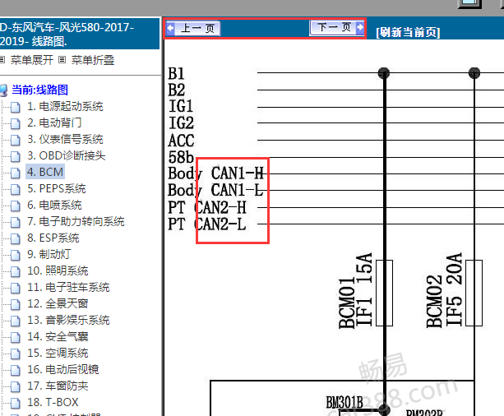This screenshot has width=504, height=416.
Task: Click the blue window icon at top right
Action: pyautogui.click(x=469, y=3)
